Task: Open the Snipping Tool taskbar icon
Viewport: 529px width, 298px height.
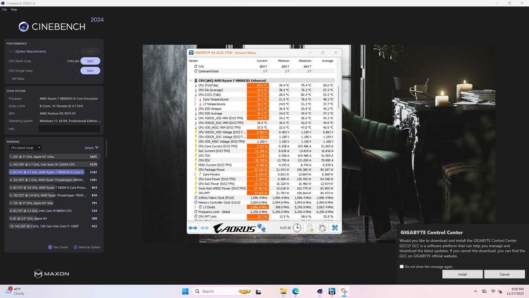Action: pos(344,291)
